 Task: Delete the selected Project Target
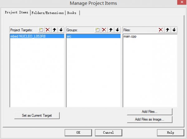coord(48,30)
